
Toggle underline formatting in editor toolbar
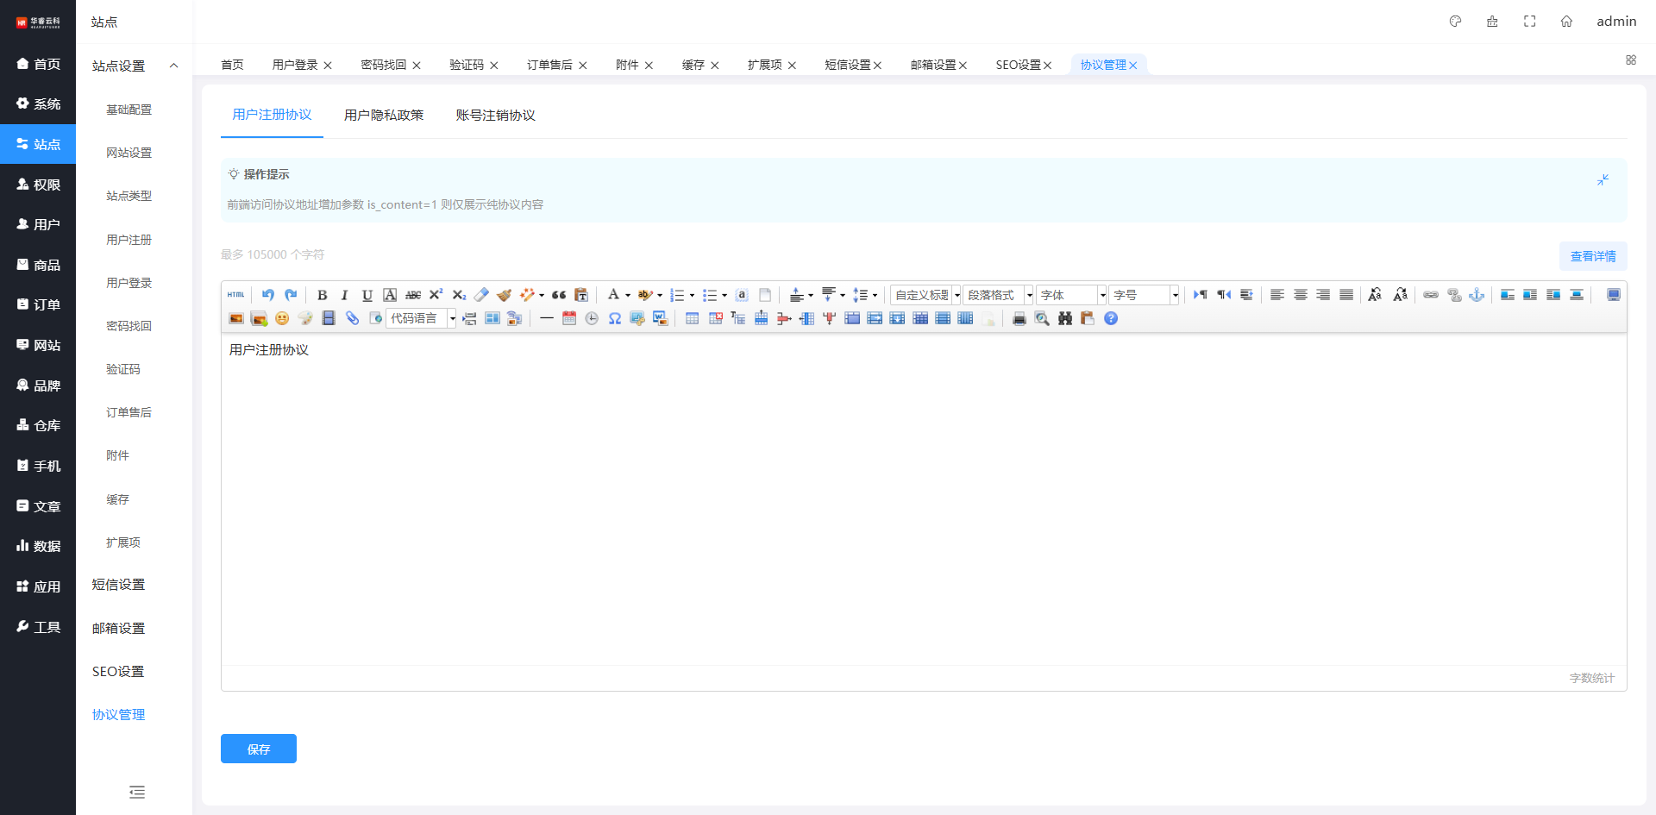(x=367, y=295)
